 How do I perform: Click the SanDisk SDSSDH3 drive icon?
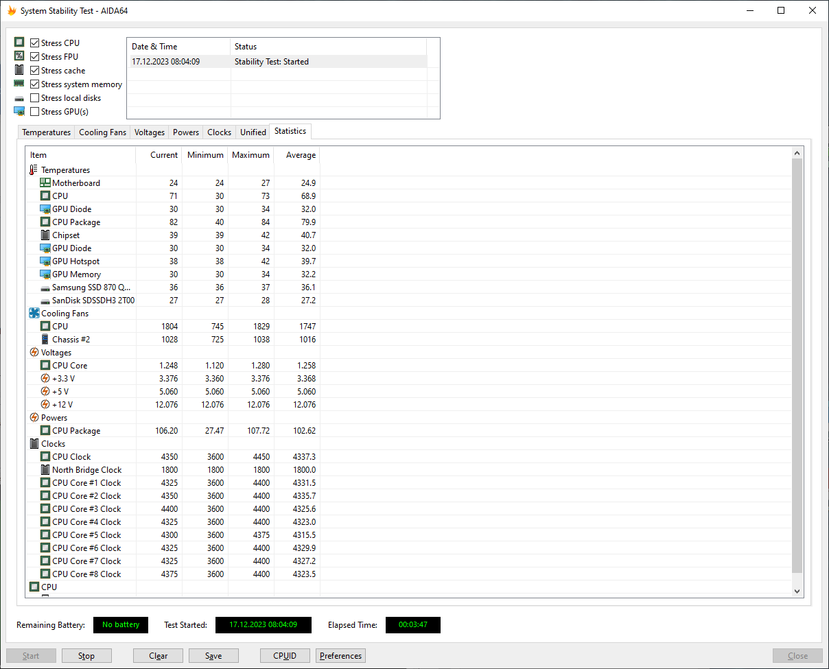(45, 301)
